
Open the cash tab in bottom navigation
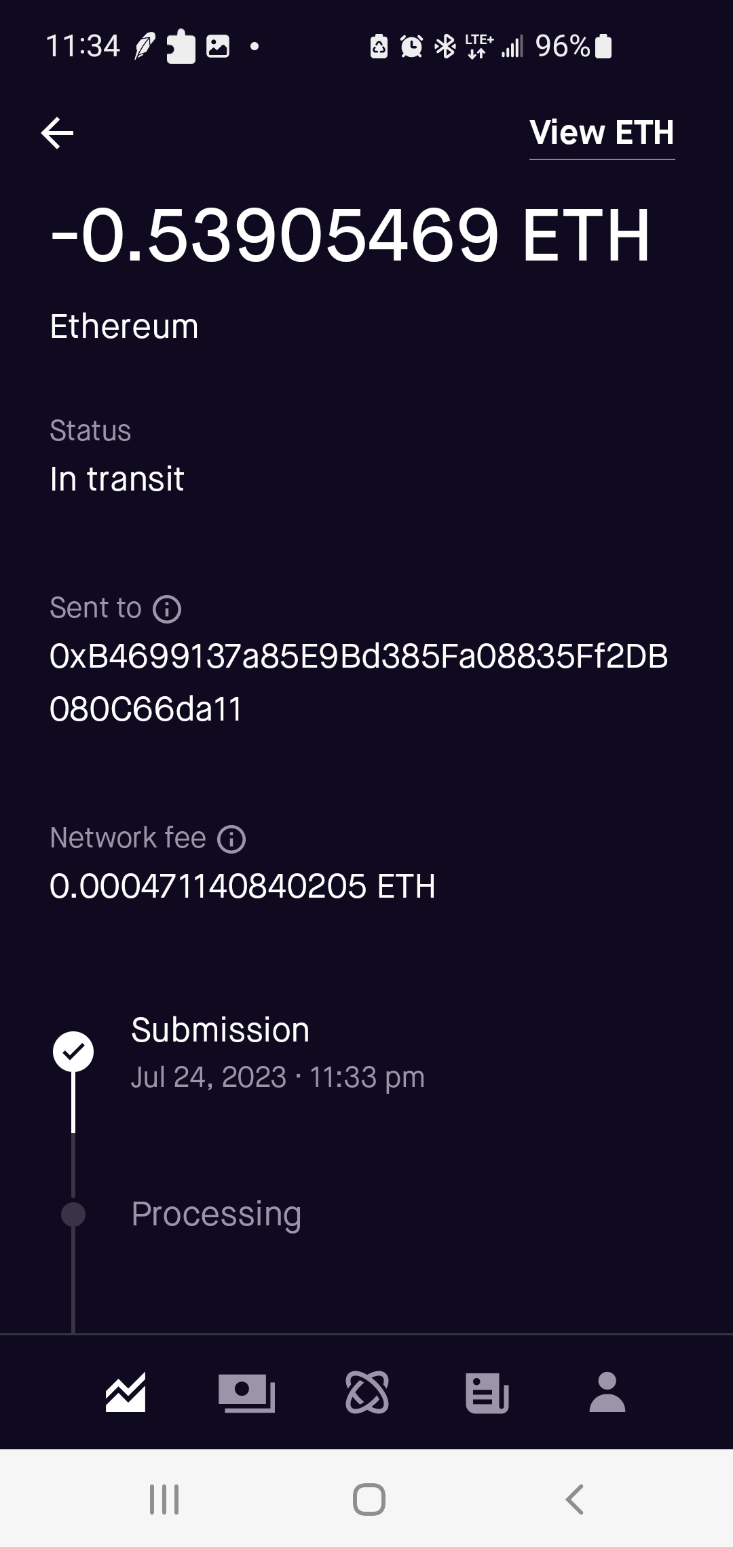[x=246, y=1392]
